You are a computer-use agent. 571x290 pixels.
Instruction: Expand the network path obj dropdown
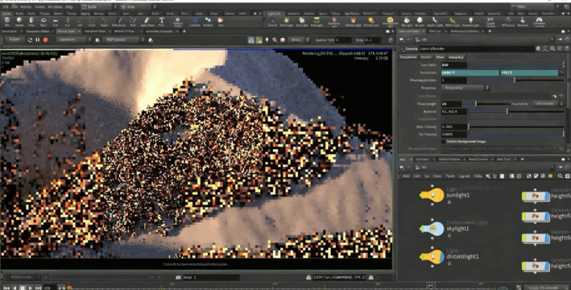tap(552, 168)
